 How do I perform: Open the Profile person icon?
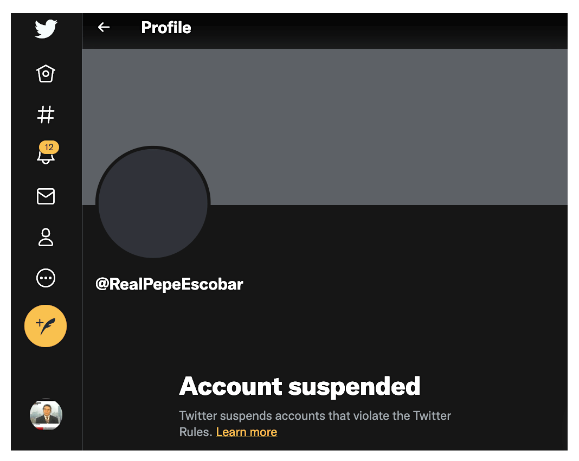point(46,237)
